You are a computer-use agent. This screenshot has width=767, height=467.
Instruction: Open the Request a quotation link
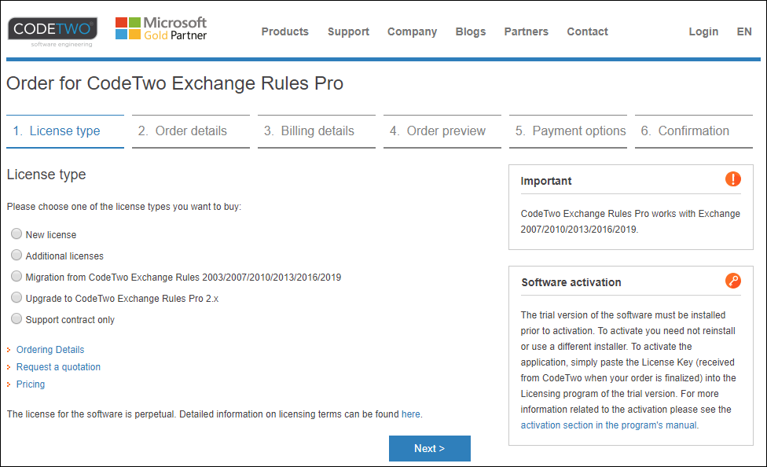[58, 367]
